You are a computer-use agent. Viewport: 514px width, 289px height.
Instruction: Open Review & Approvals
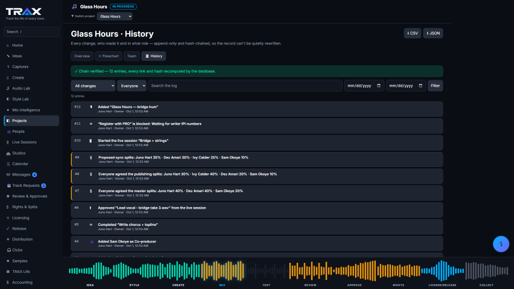coord(31,196)
